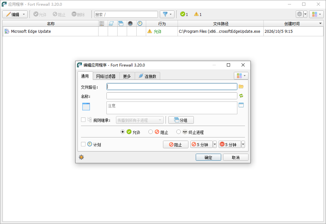
Task: Click the settings gear in main toolbar
Action: (299, 14)
